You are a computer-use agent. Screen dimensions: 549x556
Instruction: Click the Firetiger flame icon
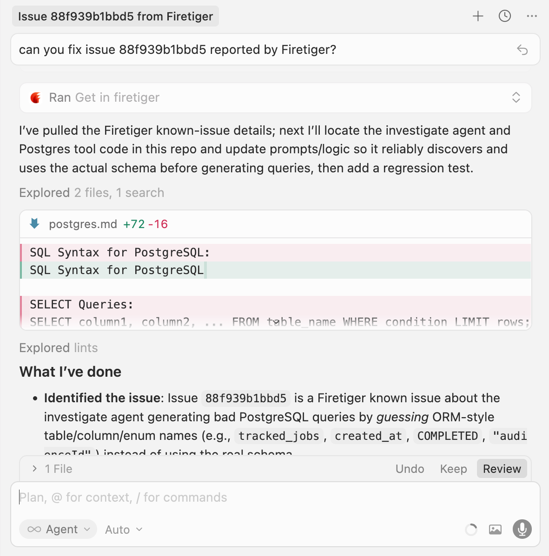tap(36, 98)
